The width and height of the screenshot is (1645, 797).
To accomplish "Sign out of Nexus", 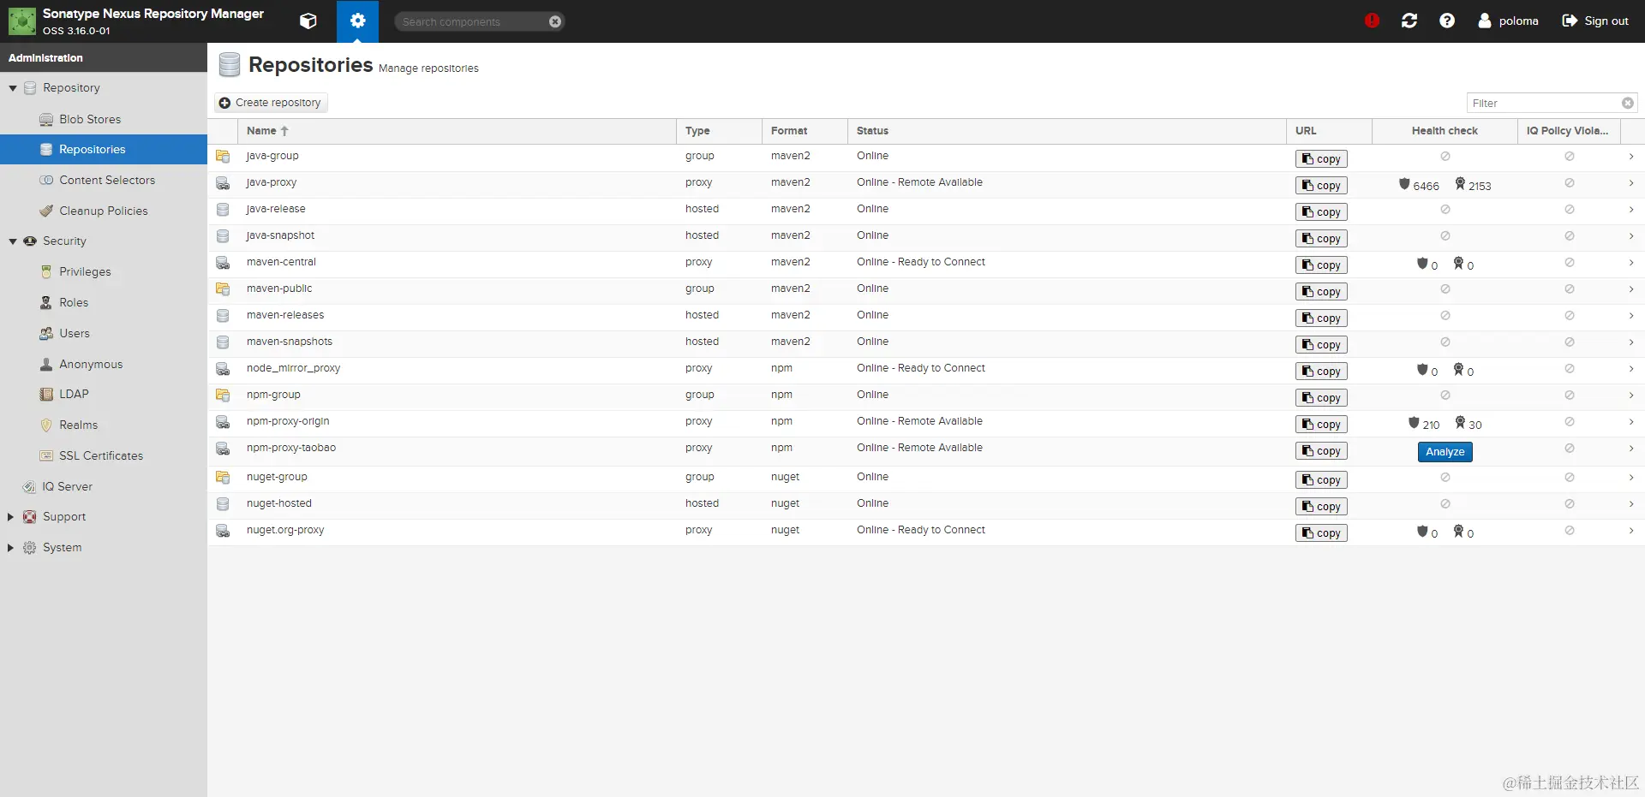I will click(x=1595, y=21).
